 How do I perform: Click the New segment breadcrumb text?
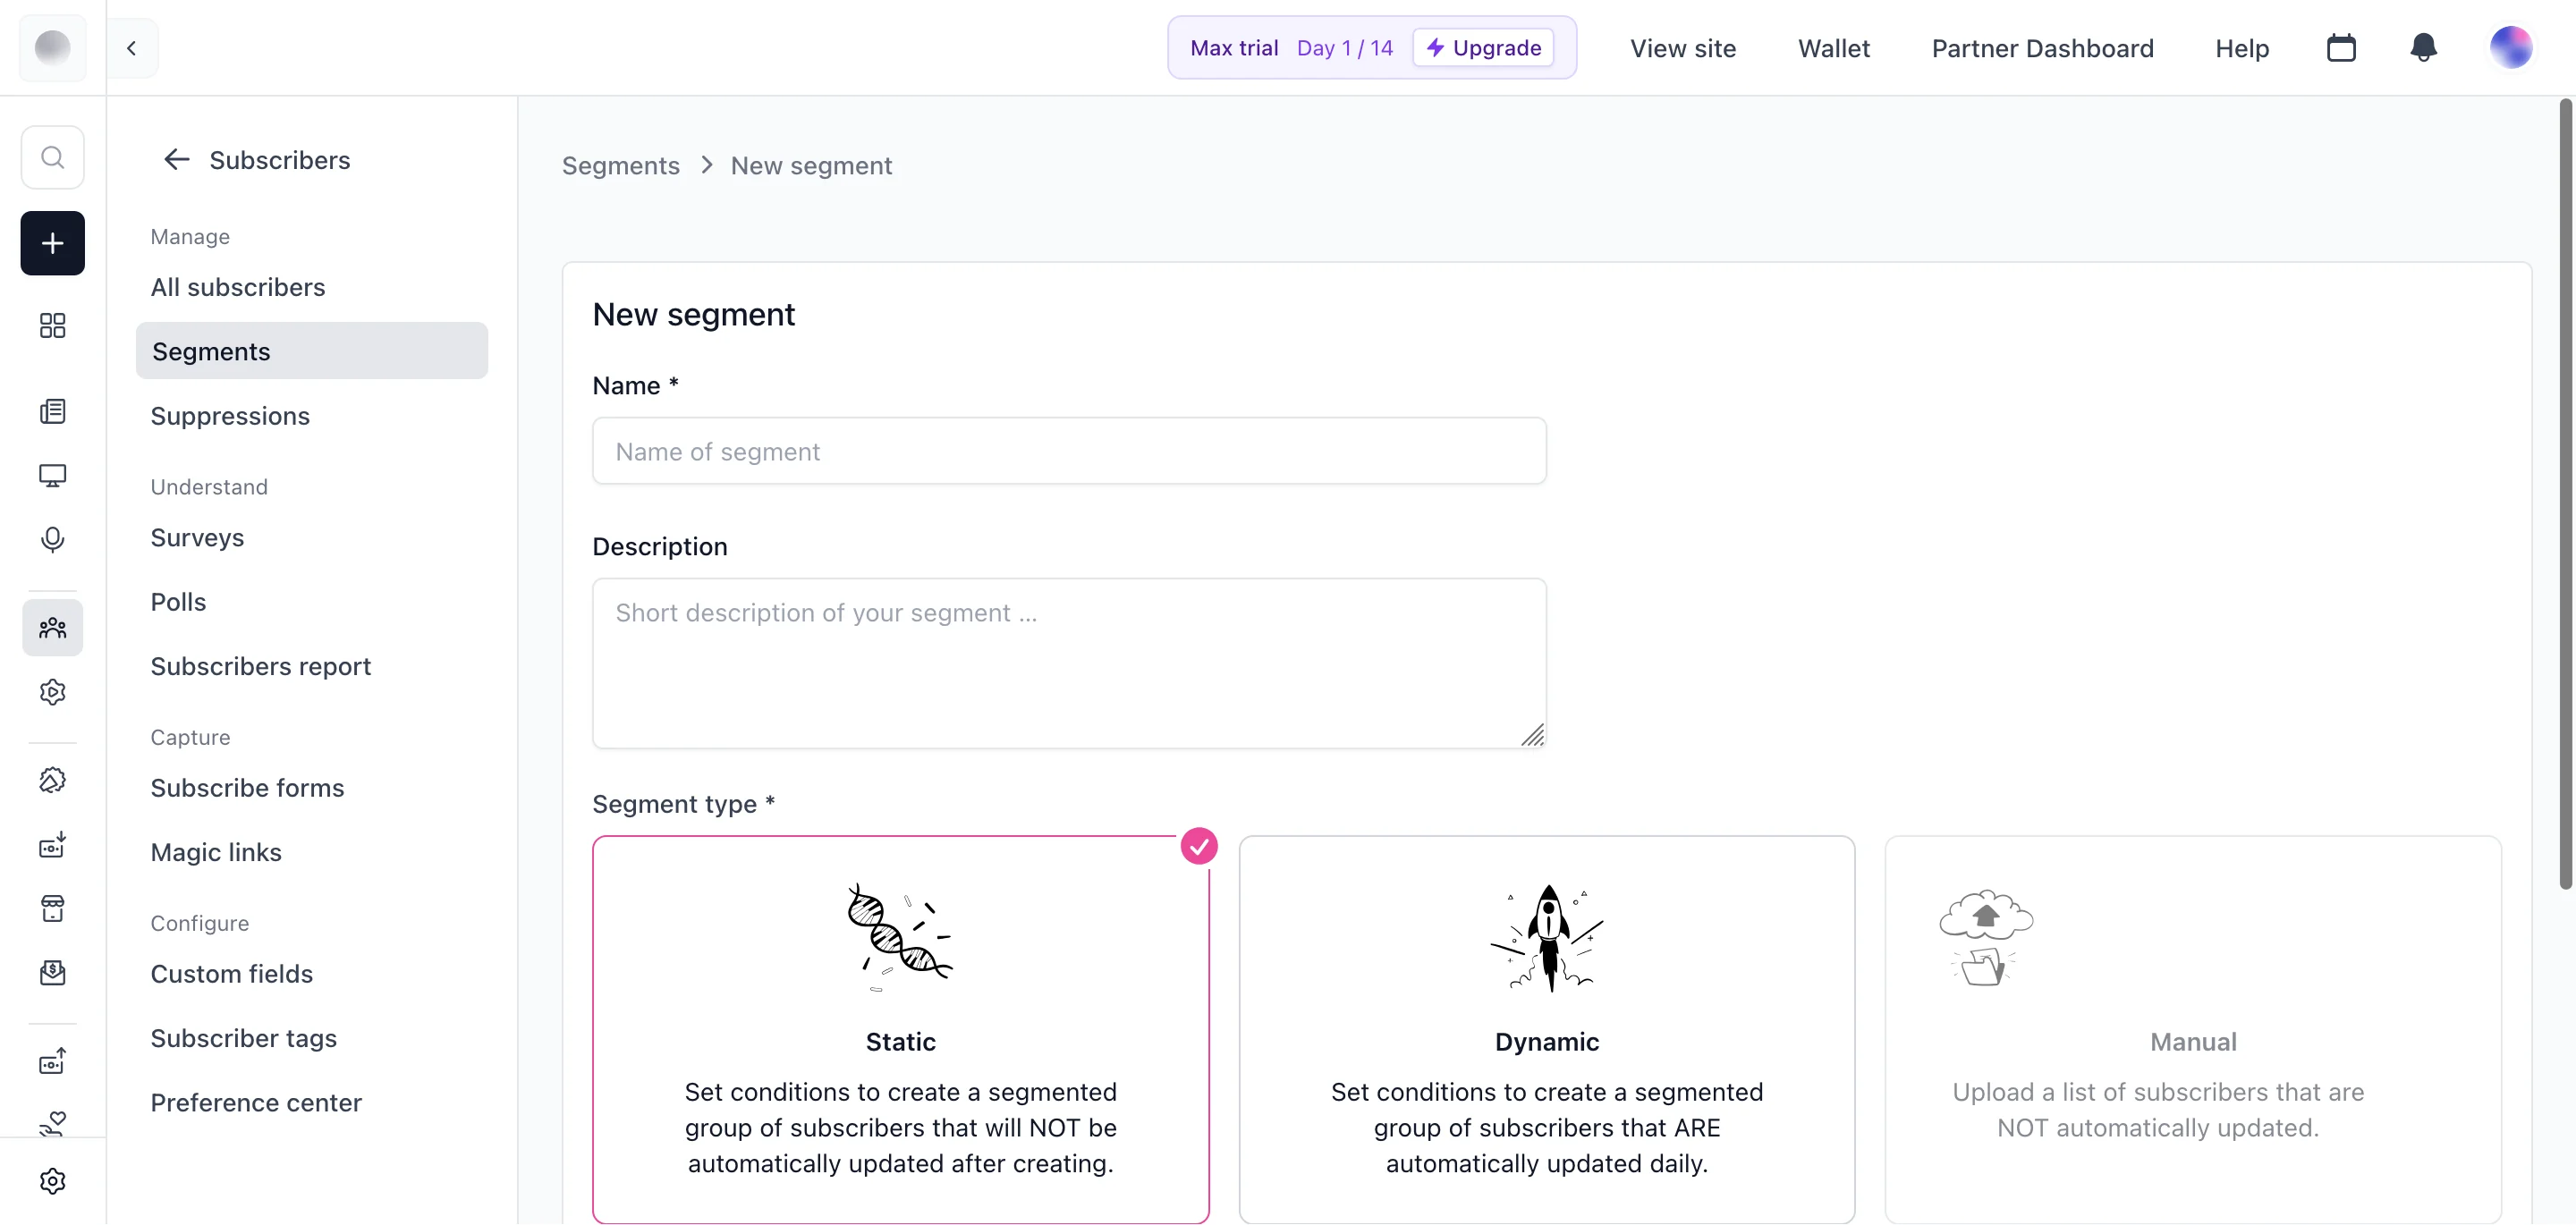point(811,166)
